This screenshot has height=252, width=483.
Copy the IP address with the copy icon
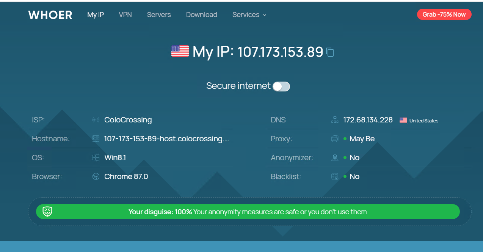point(330,52)
